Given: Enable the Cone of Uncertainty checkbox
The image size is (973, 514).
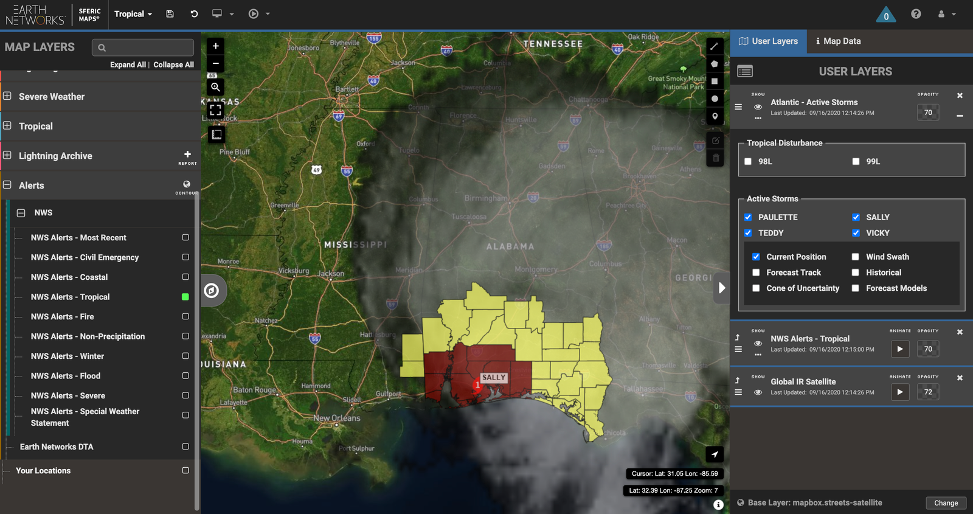Looking at the screenshot, I should [756, 288].
